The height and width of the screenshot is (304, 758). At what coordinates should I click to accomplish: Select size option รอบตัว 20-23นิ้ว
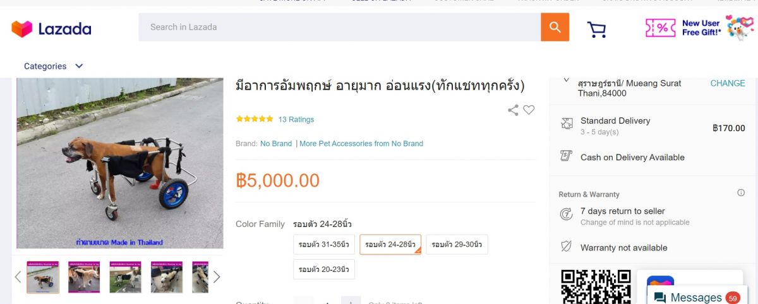click(324, 269)
